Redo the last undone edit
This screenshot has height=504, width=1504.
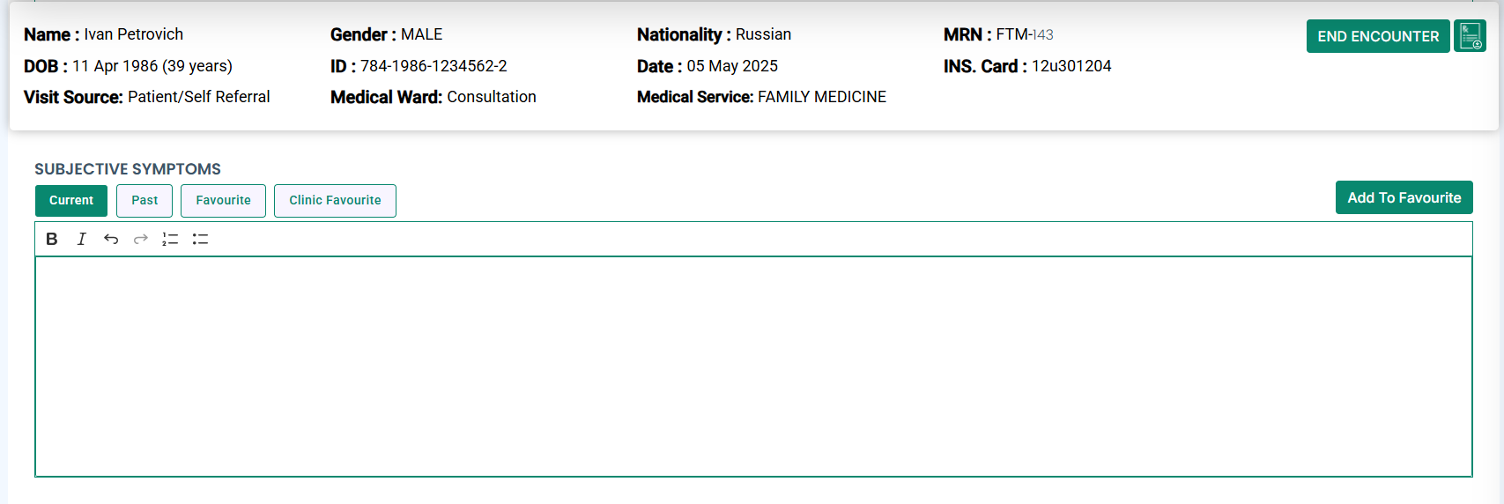pos(141,239)
